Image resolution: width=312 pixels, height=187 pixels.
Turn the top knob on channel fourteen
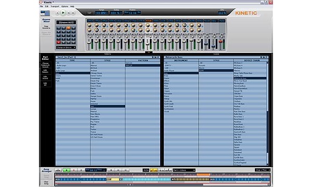click(184, 25)
